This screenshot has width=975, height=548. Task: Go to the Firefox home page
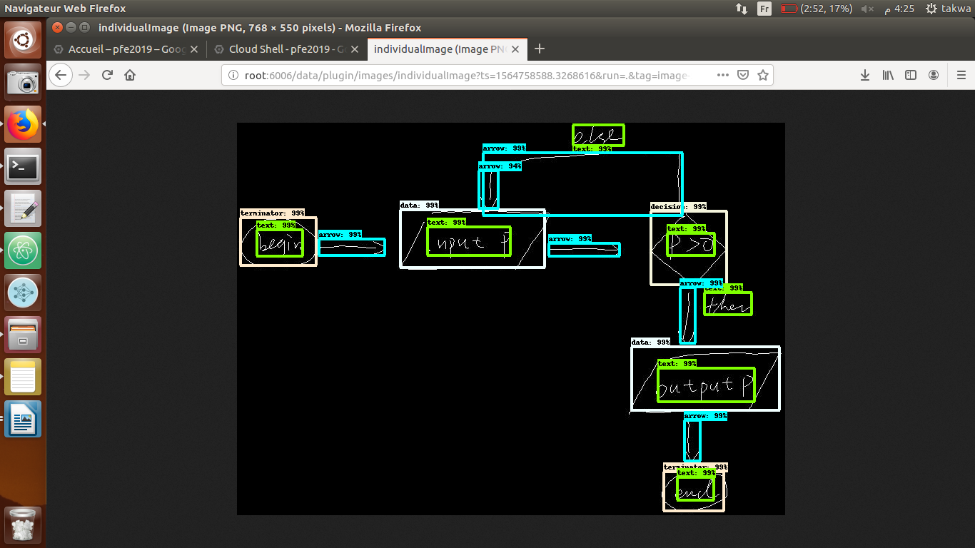click(130, 75)
